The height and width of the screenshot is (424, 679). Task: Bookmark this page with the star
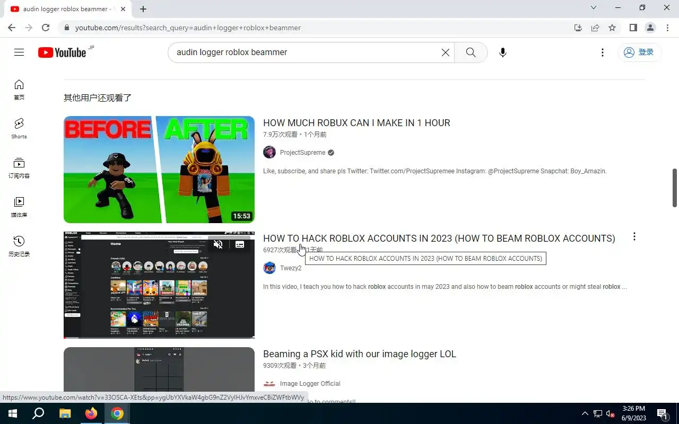612,28
